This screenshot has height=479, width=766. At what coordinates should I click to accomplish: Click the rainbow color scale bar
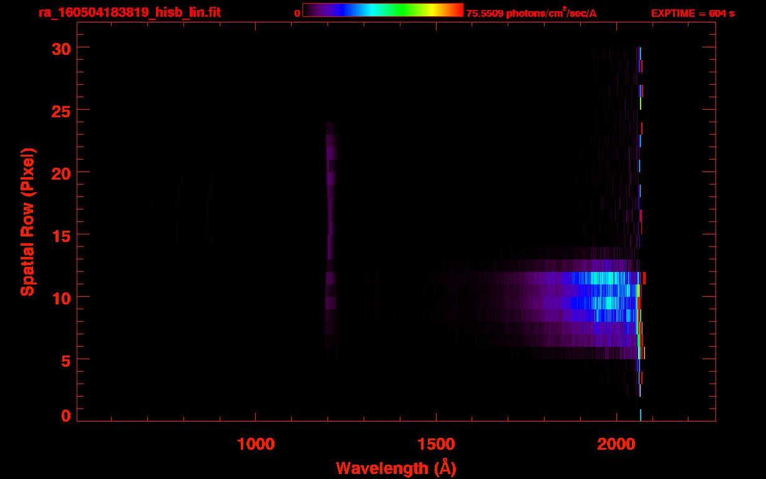point(383,10)
